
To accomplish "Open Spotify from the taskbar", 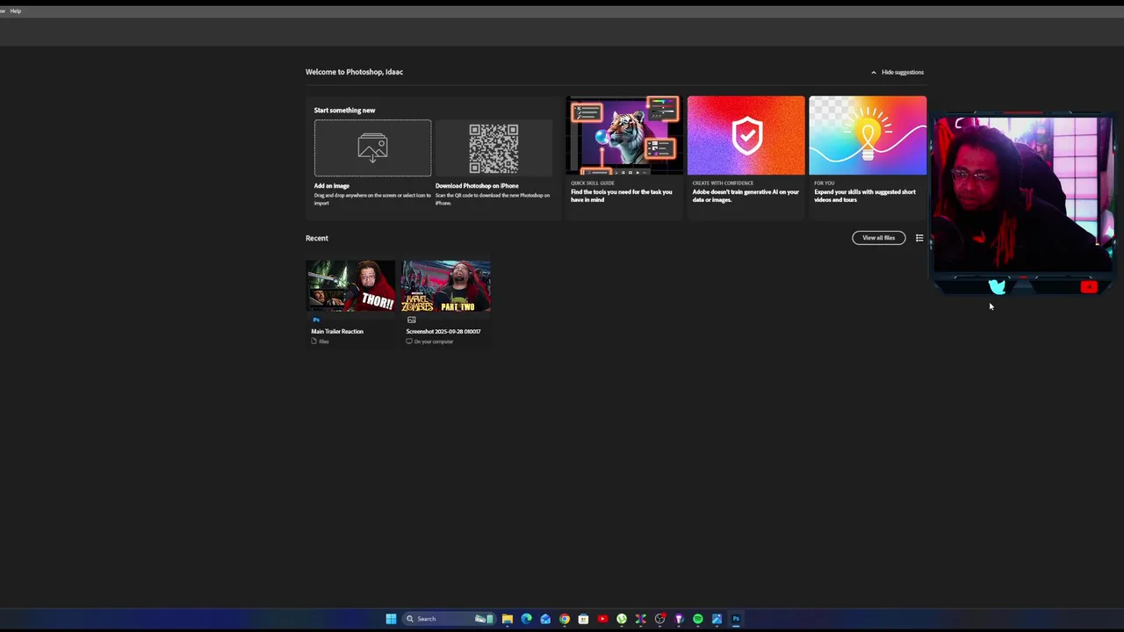I will click(x=698, y=619).
